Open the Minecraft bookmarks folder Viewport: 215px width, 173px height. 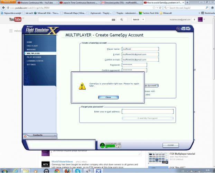(x=166, y=13)
